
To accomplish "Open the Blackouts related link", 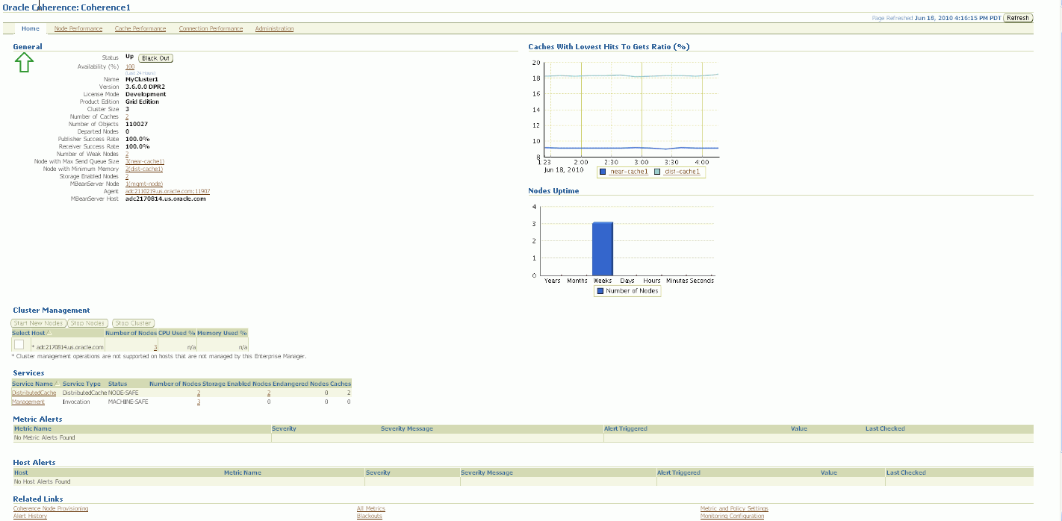I will click(370, 517).
